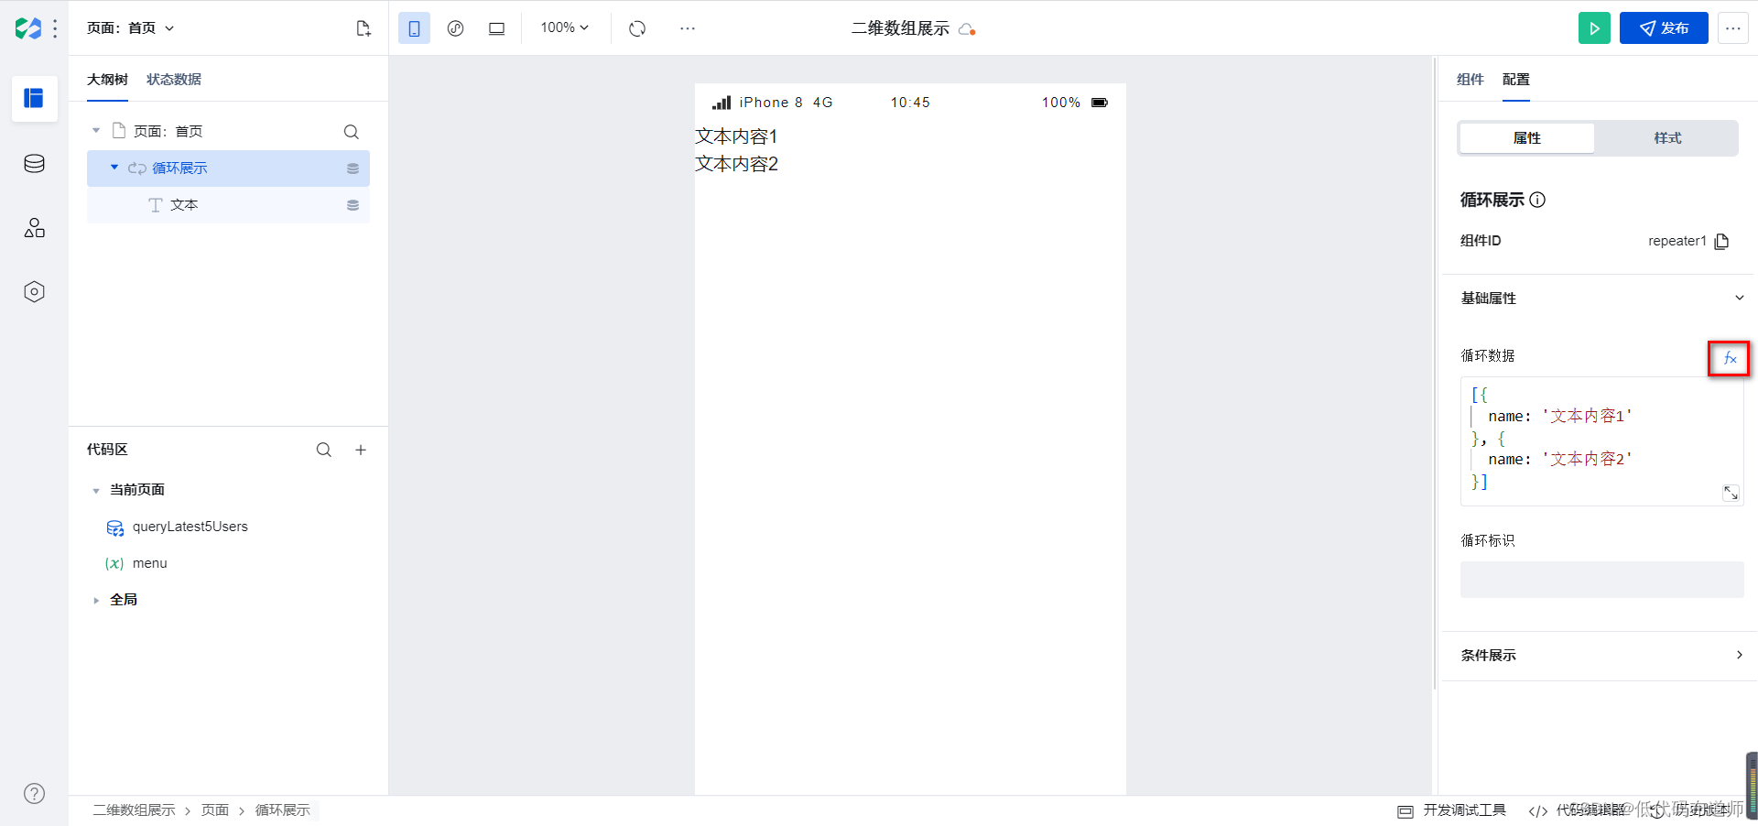Switch to the 状态数据 tab
This screenshot has height=826, width=1758.
[x=174, y=80]
